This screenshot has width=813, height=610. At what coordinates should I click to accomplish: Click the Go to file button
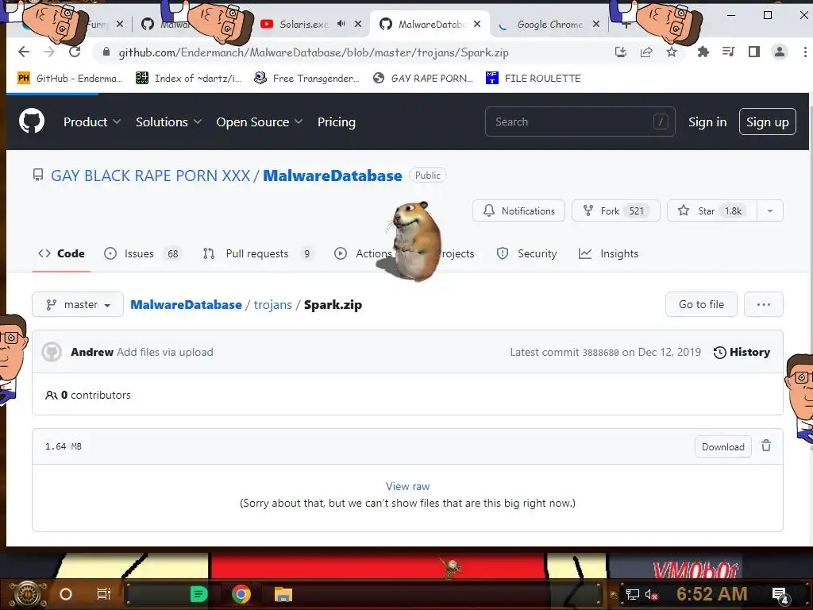coord(701,304)
